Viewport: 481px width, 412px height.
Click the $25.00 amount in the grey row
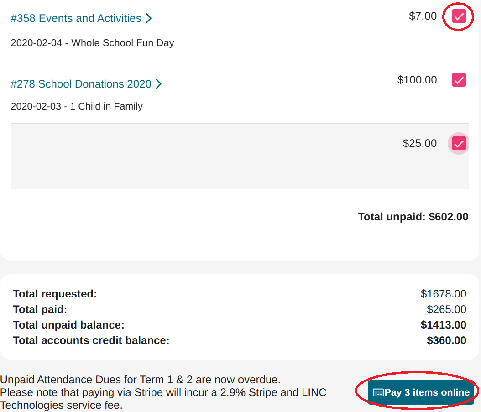[x=420, y=144]
